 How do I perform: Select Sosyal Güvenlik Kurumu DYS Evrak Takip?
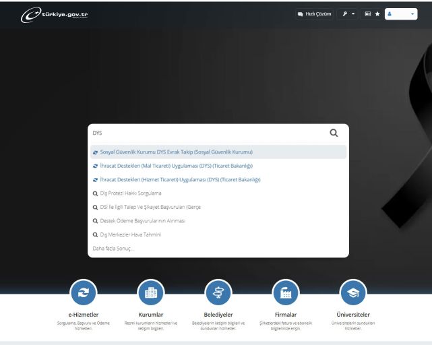(218, 152)
